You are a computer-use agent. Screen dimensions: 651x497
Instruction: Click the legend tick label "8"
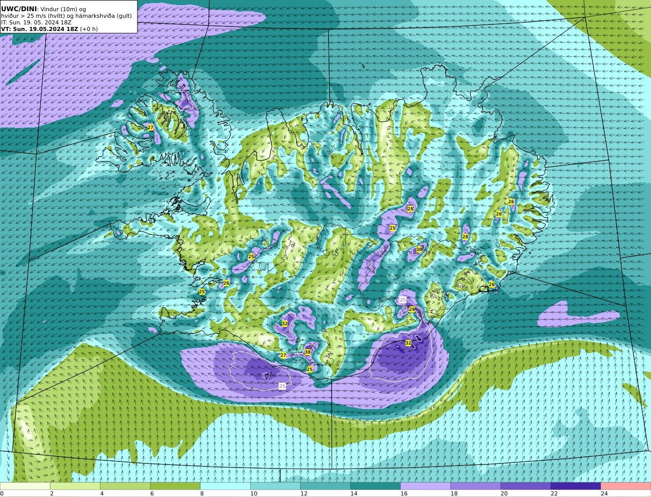click(202, 493)
